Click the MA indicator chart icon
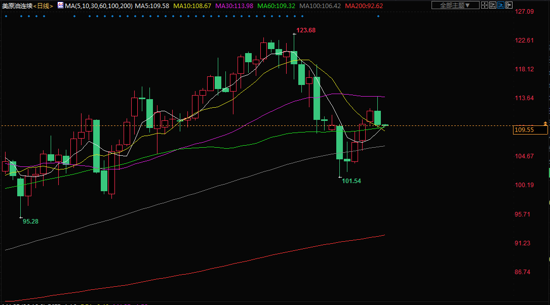This screenshot has width=550, height=305. [x=60, y=5]
